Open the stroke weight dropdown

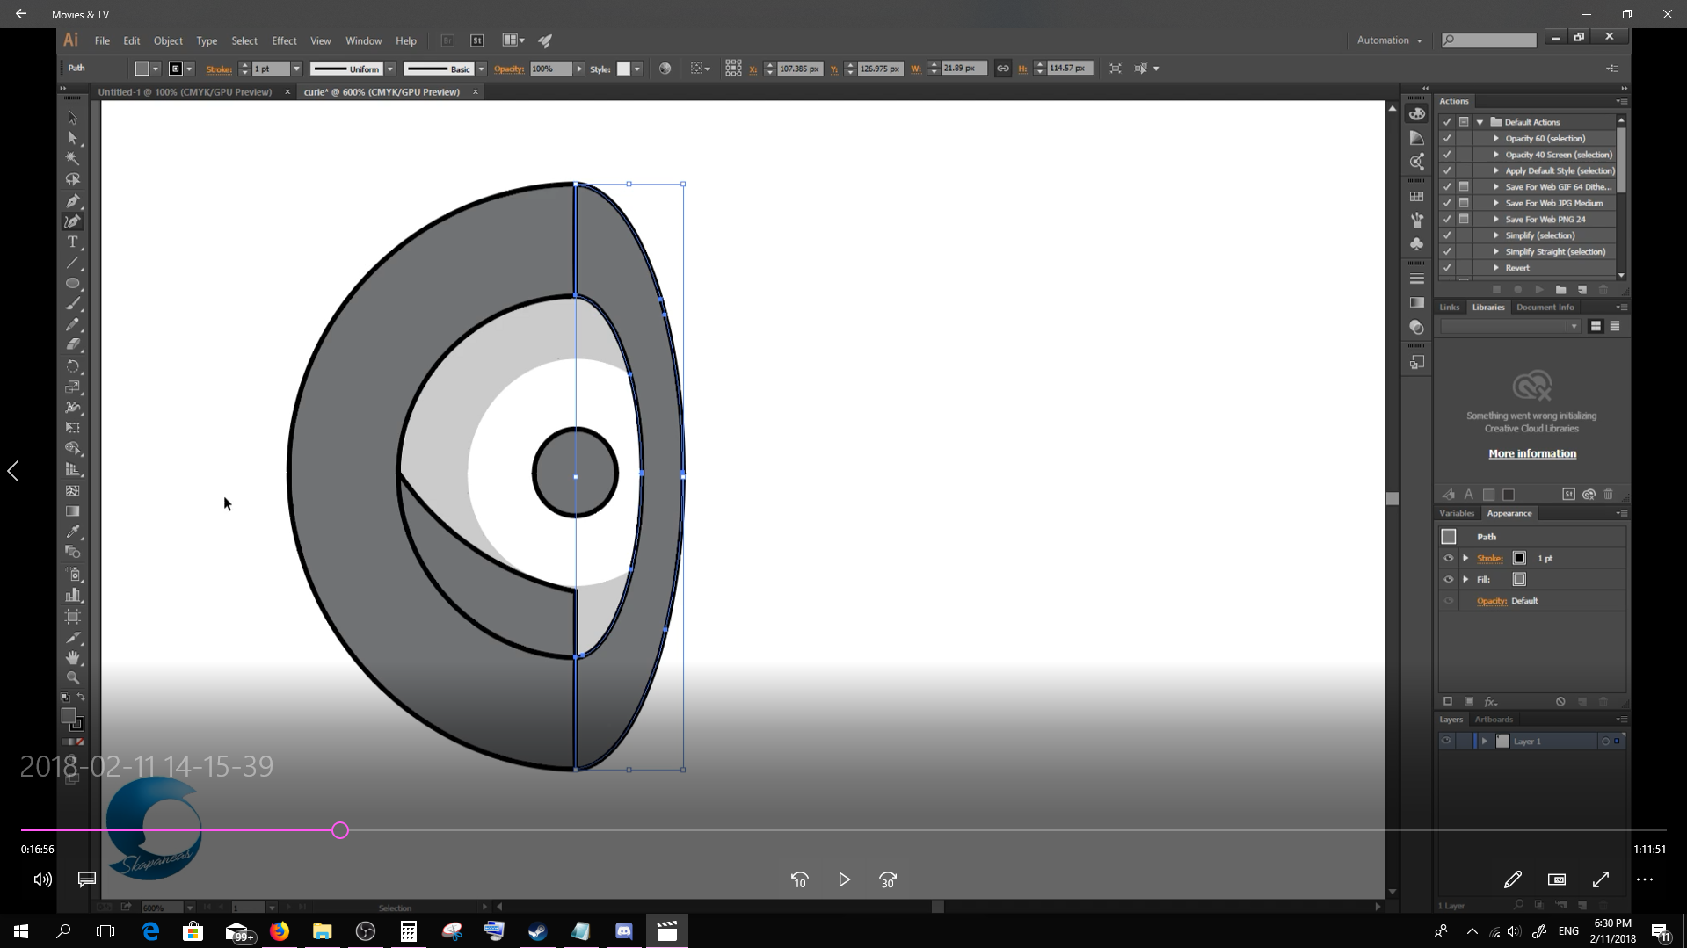(296, 69)
